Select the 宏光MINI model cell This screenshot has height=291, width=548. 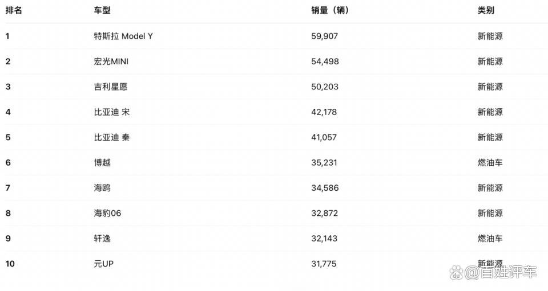(111, 62)
